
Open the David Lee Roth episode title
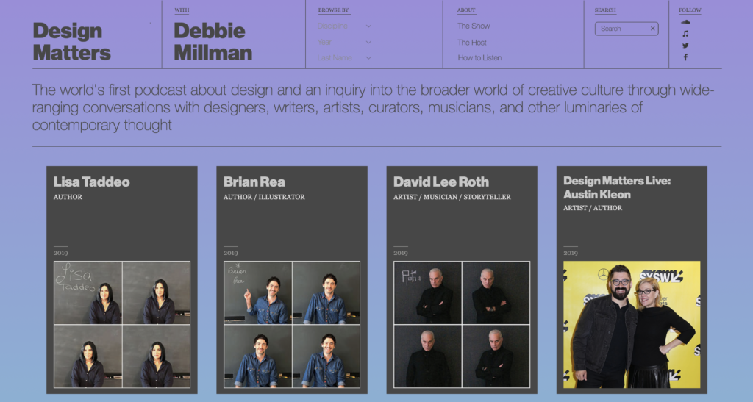pos(441,182)
